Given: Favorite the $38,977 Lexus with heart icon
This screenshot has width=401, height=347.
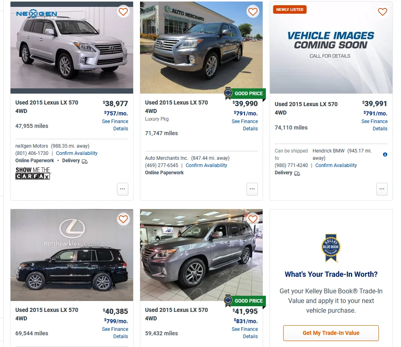Looking at the screenshot, I should click(123, 12).
